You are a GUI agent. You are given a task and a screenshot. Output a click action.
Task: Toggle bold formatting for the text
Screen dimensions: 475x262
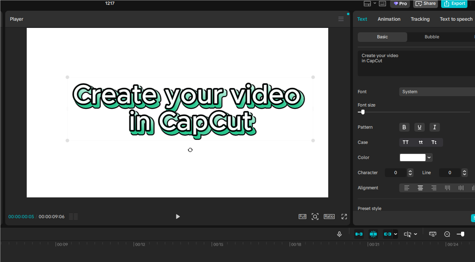coord(404,127)
